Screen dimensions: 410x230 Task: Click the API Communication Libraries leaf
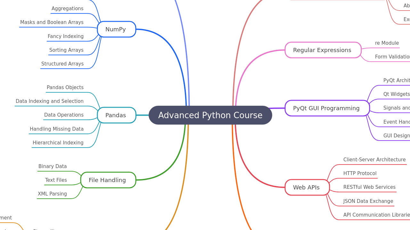point(377,215)
